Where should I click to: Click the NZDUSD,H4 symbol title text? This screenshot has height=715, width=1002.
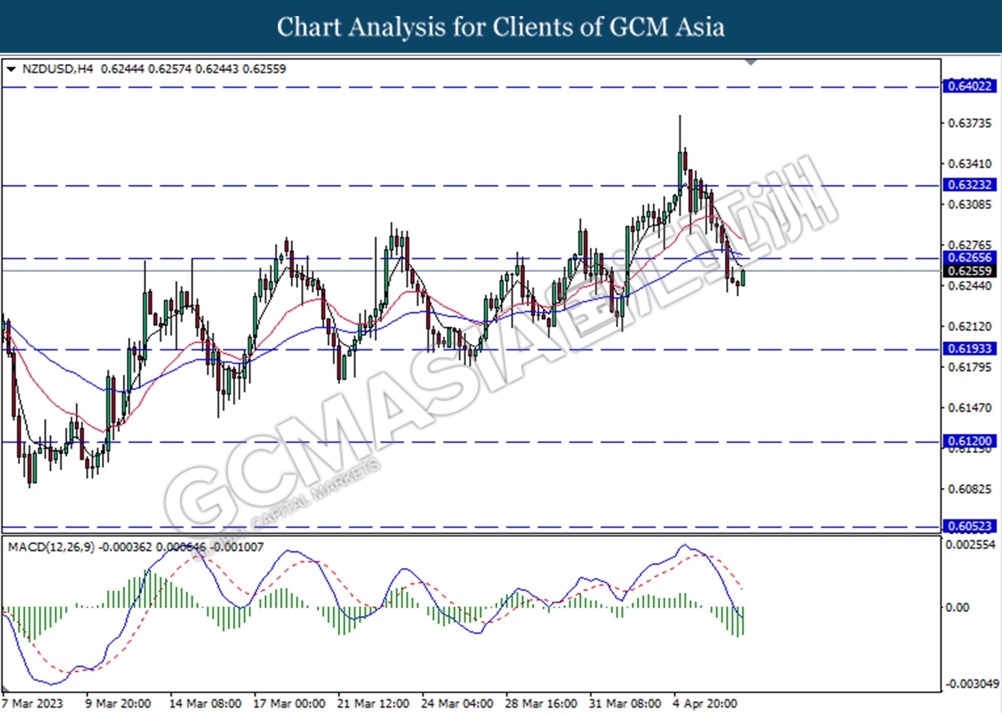coord(58,69)
